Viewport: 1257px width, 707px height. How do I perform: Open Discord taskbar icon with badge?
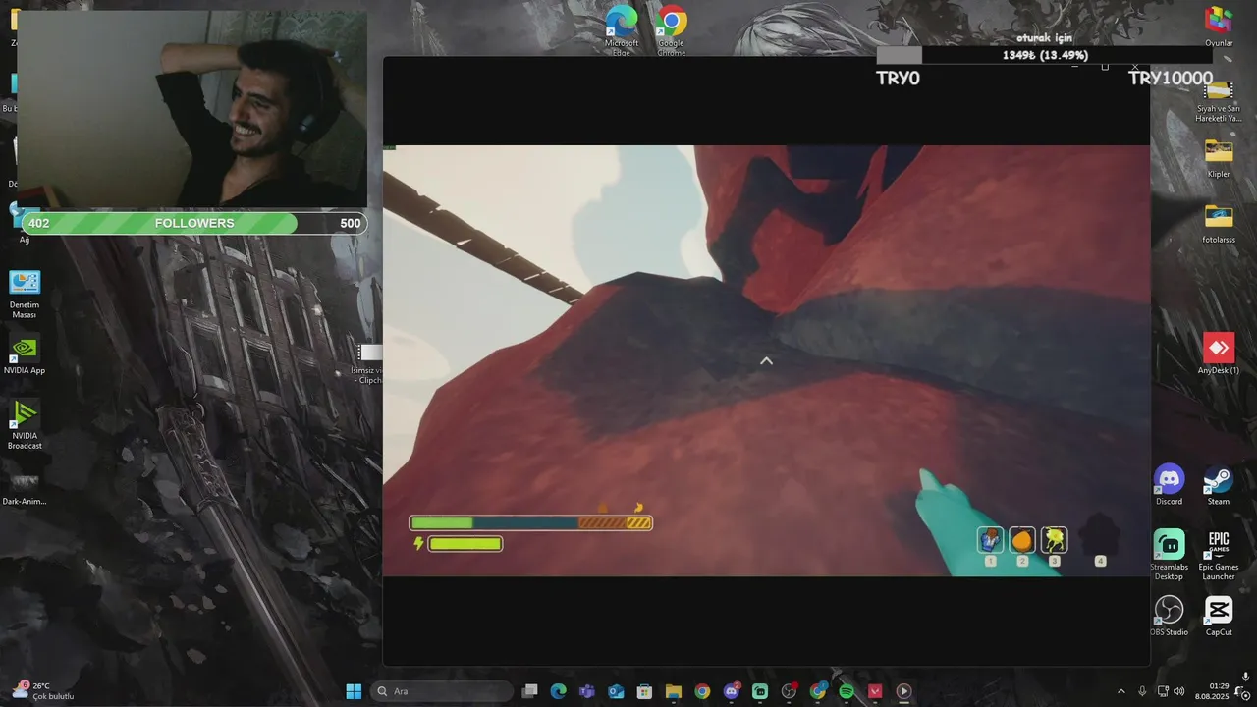(732, 691)
